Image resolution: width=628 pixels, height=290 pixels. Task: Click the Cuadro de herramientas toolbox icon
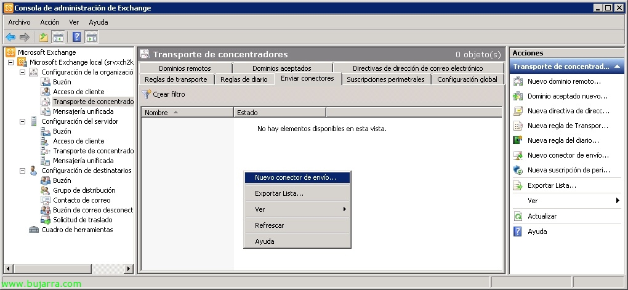(34, 230)
